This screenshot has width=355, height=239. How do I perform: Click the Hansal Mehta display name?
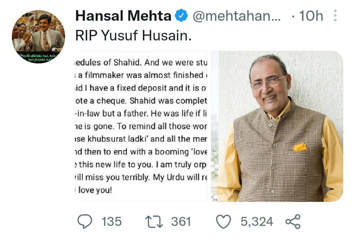[x=123, y=16]
